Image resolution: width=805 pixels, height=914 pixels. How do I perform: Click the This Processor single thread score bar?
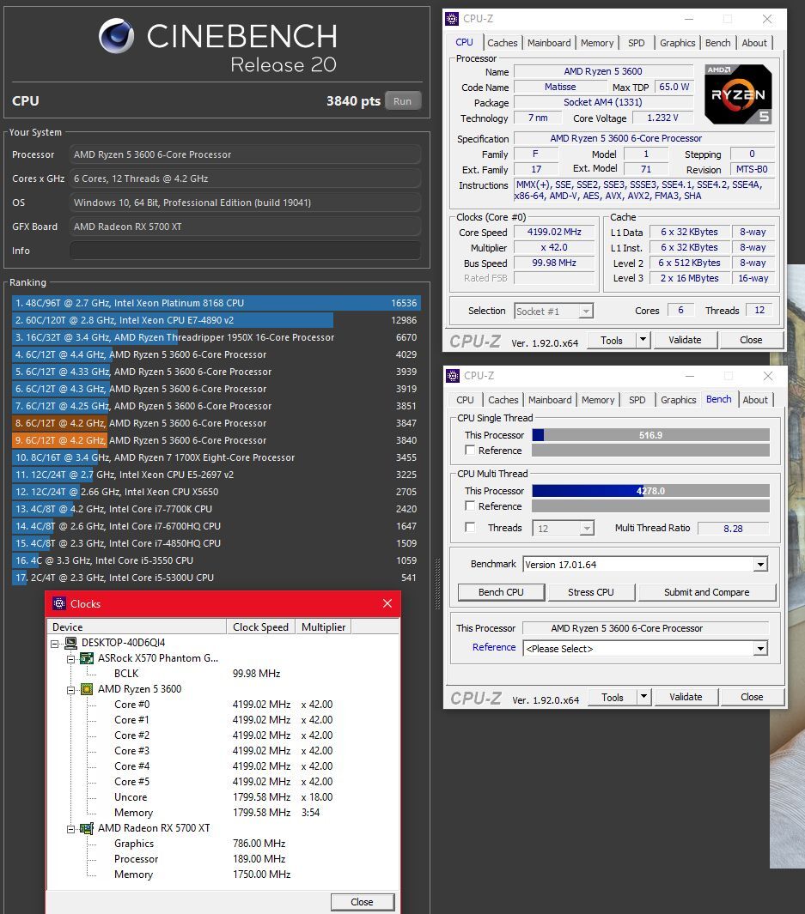coord(650,435)
